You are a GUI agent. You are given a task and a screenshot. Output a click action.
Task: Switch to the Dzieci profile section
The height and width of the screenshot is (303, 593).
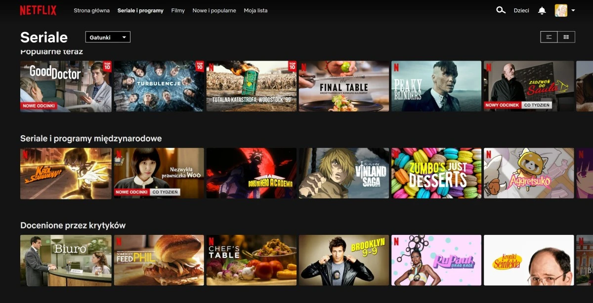pos(521,10)
